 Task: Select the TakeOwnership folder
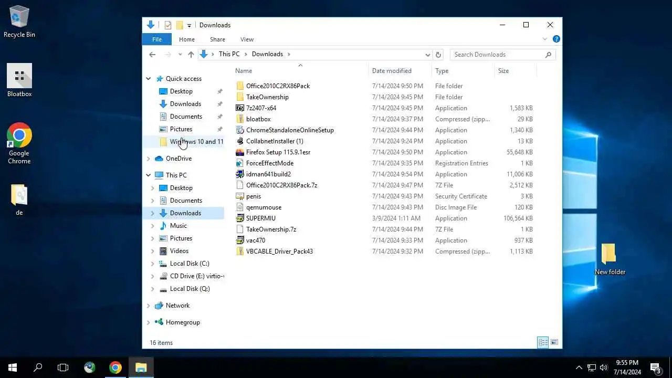[267, 97]
